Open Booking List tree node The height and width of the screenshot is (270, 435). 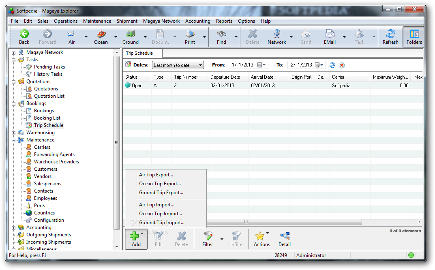pos(47,118)
